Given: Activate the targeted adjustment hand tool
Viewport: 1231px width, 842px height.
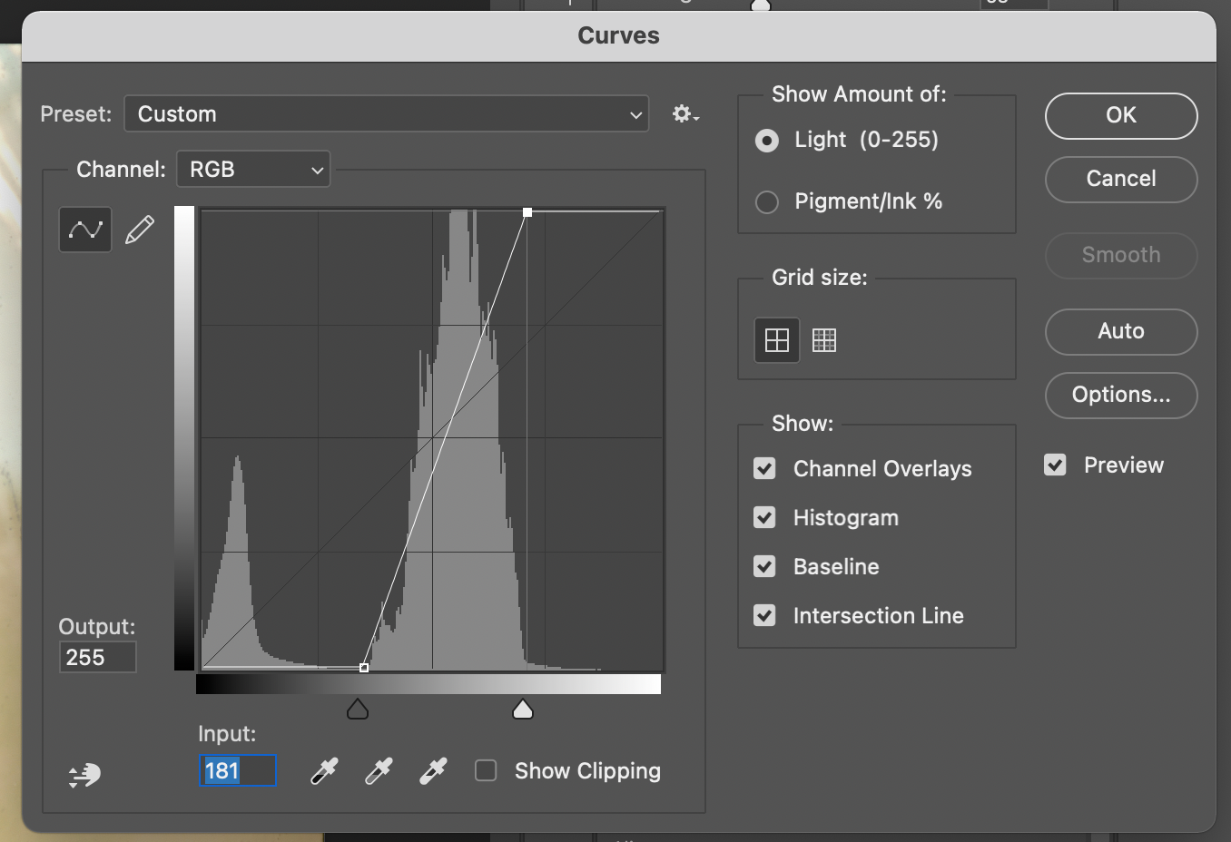Looking at the screenshot, I should click(x=83, y=774).
